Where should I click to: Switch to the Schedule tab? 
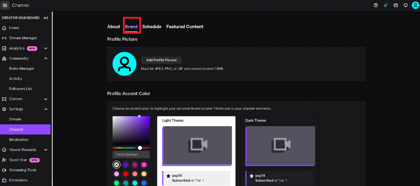click(152, 26)
